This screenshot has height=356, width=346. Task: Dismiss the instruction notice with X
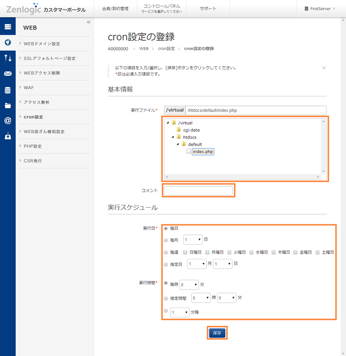coord(324,68)
